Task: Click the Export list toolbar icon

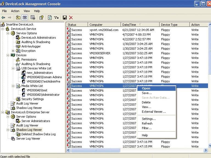Action: click(33, 18)
